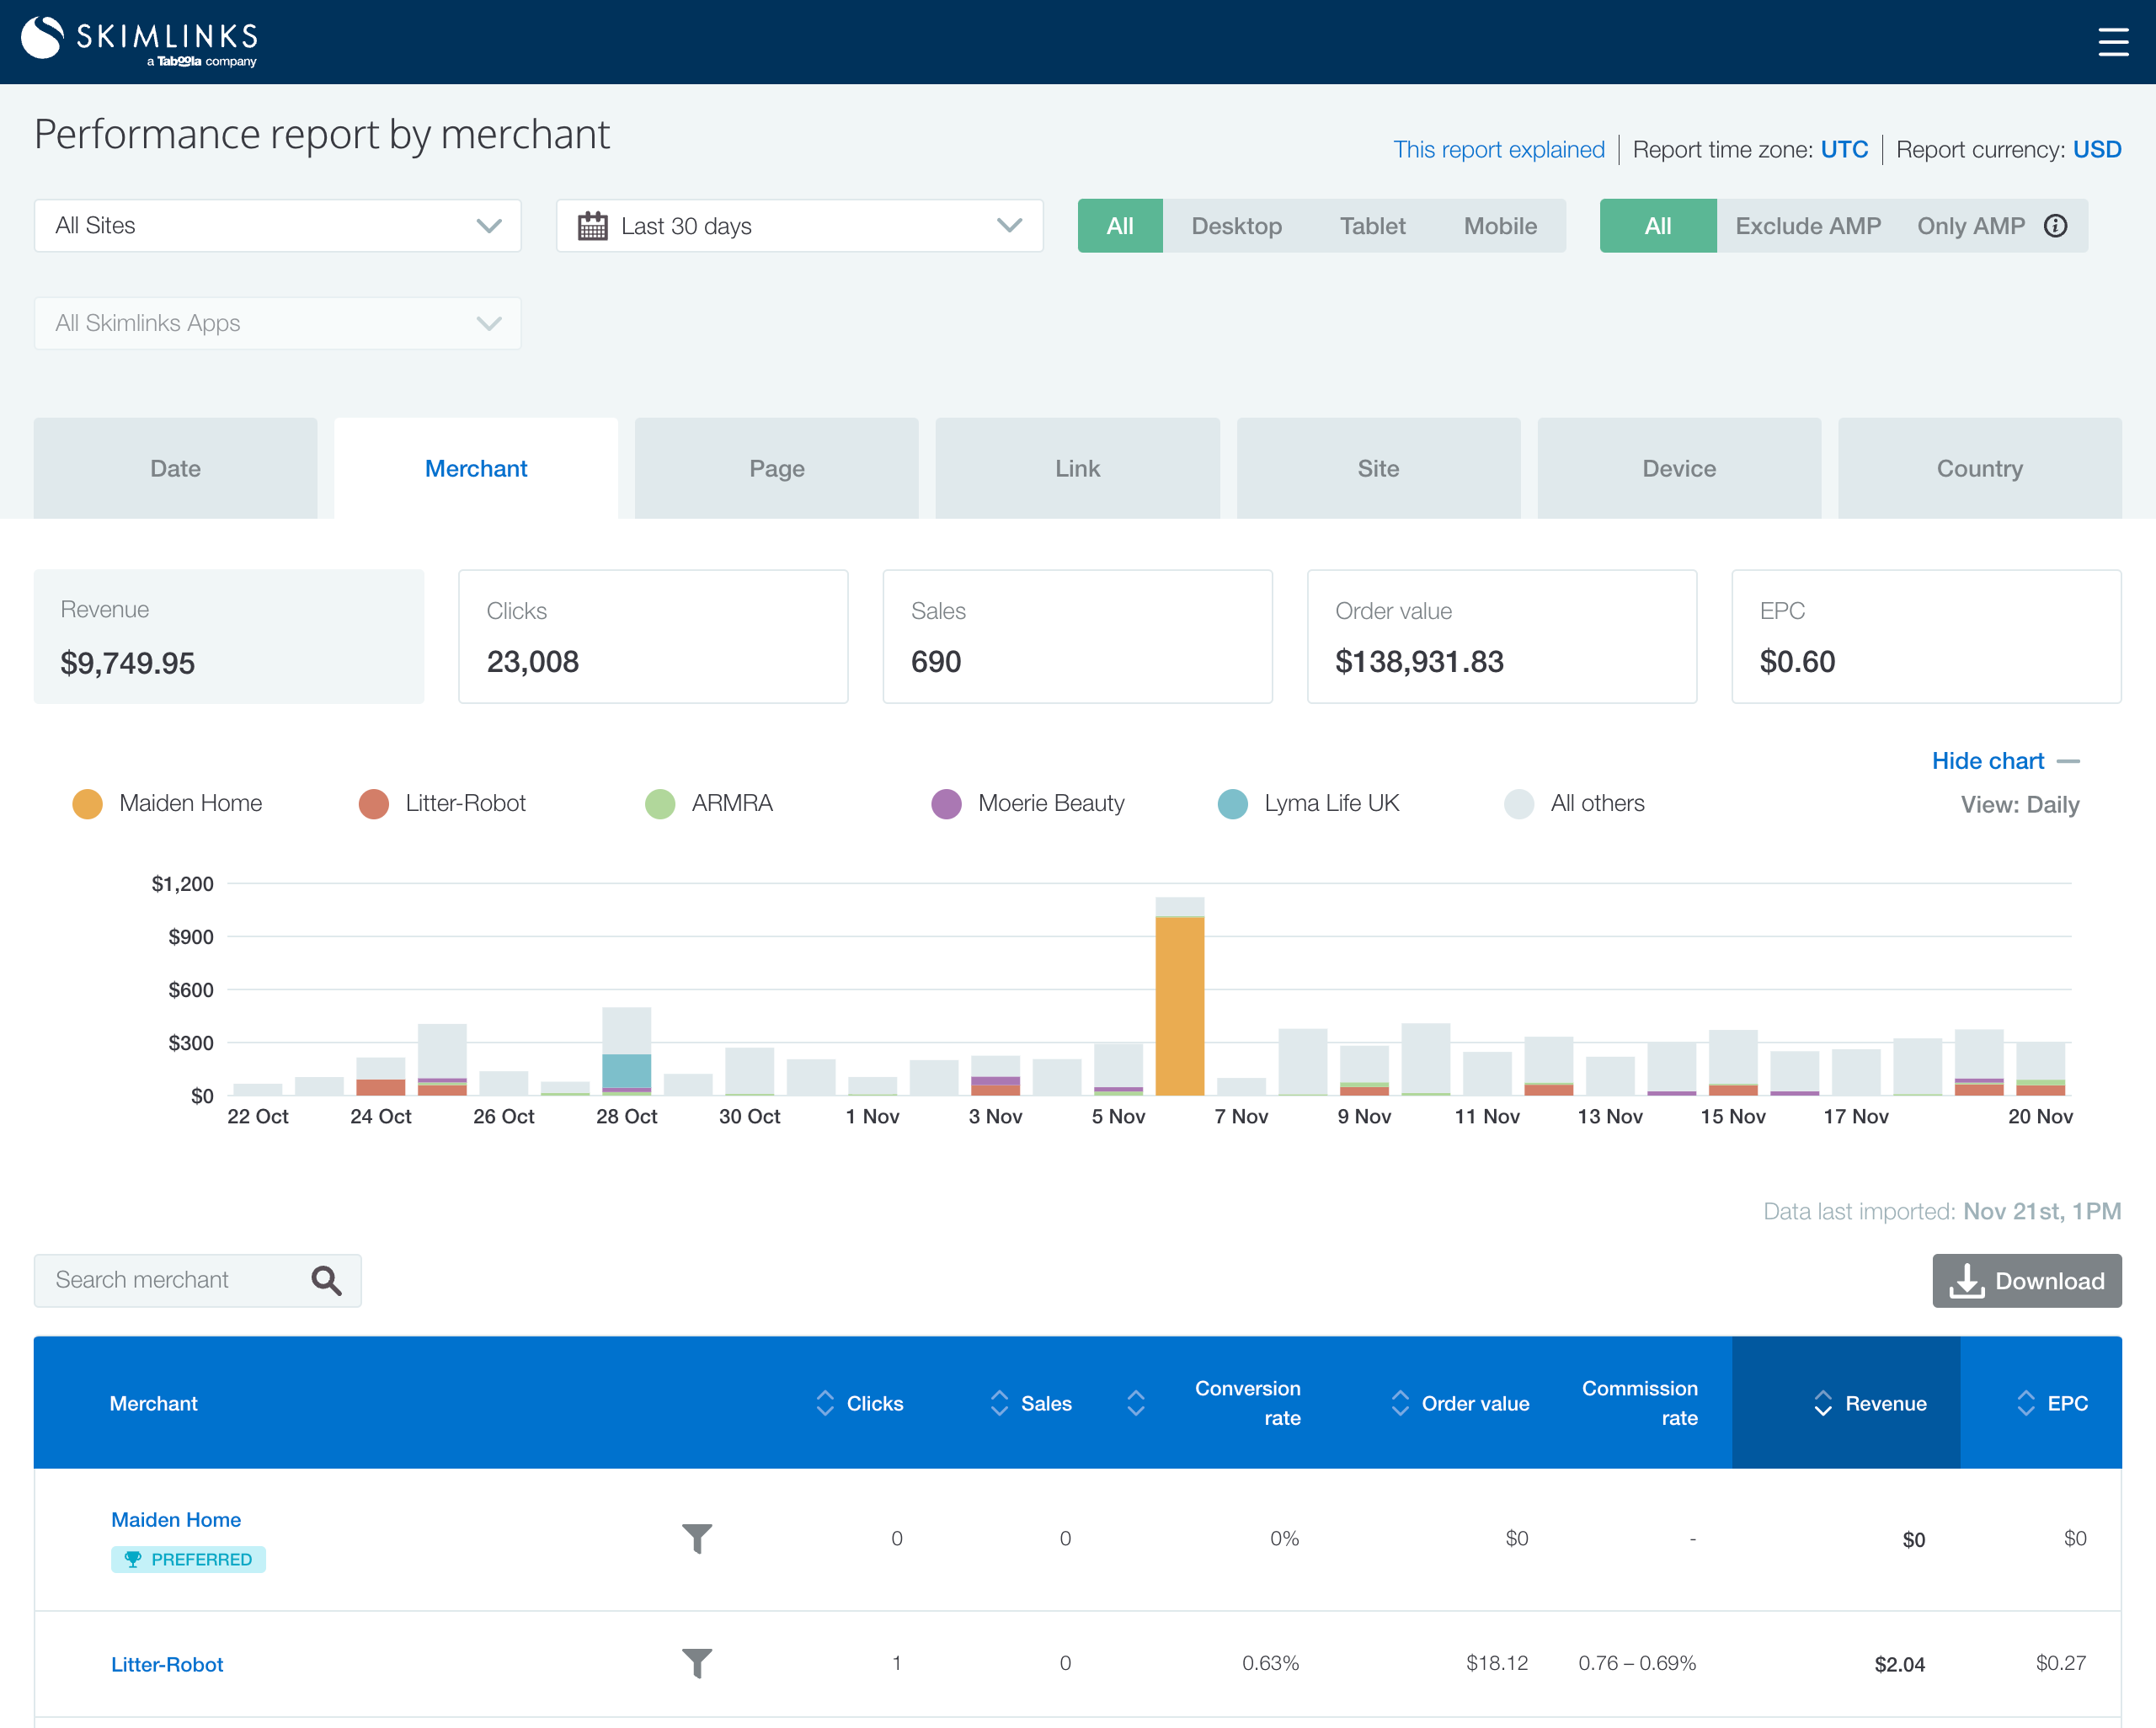Open the Litter-Robot merchant link
Image resolution: width=2156 pixels, height=1728 pixels.
pyautogui.click(x=167, y=1664)
